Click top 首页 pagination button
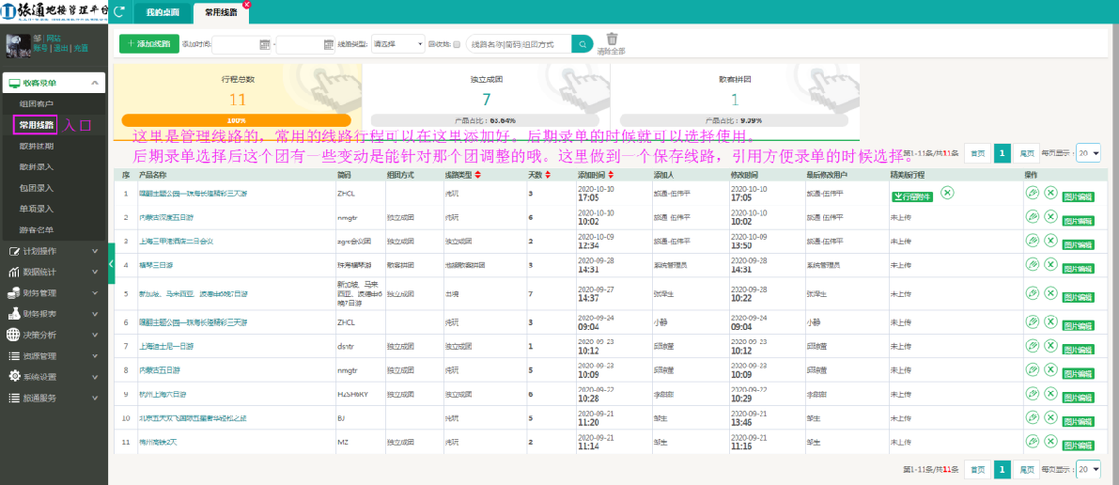 pos(977,152)
